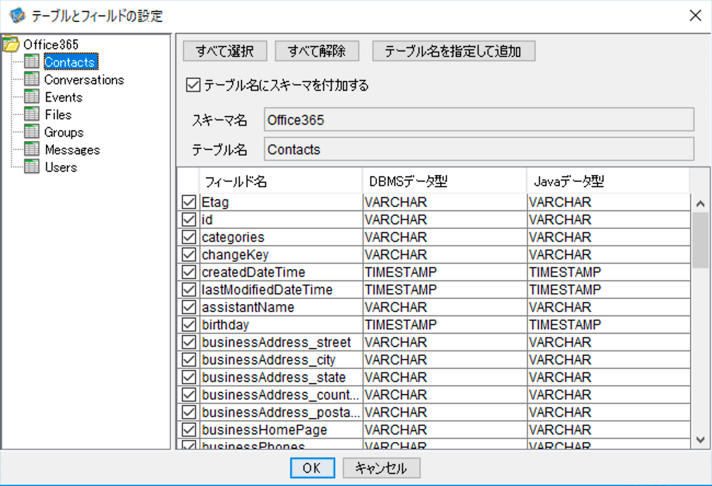Click the businessAddress_city field name cell
Image resolution: width=712 pixels, height=486 pixels.
(280, 360)
